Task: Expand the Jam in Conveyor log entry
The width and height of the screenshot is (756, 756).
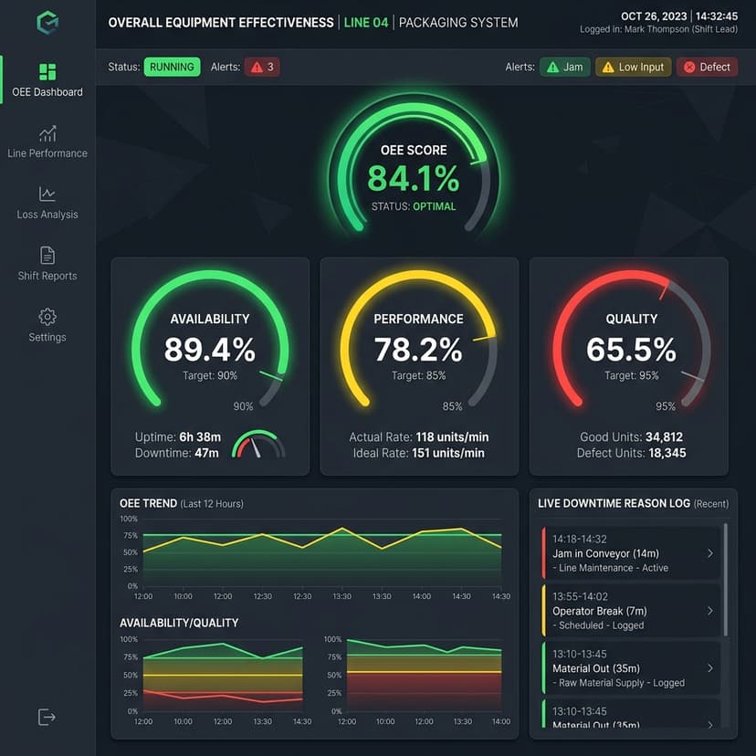Action: pos(633,552)
